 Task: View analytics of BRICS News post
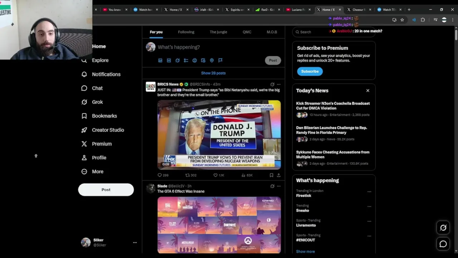tap(247, 175)
